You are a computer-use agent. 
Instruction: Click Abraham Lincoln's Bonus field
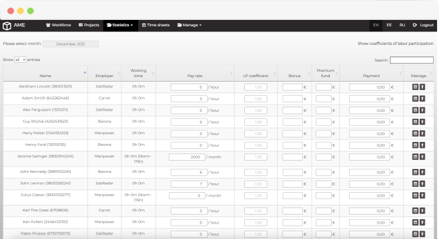click(x=292, y=87)
